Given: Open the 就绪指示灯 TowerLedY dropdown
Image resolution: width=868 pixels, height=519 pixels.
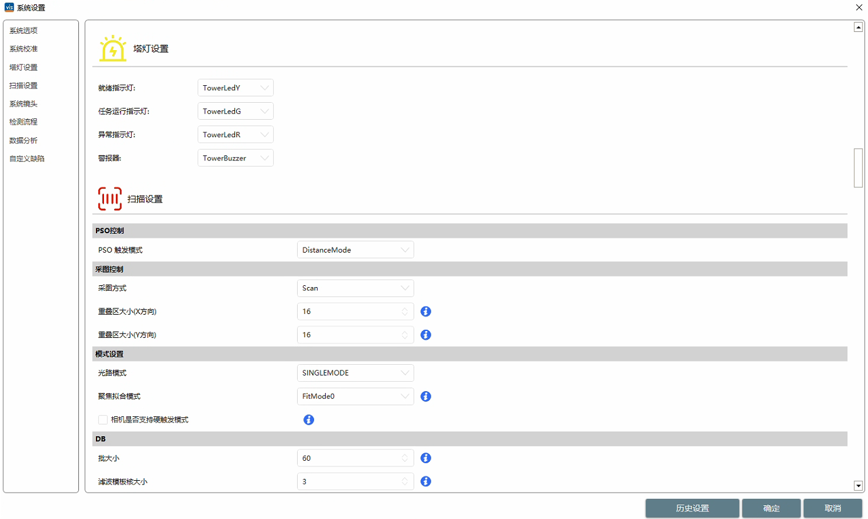Looking at the screenshot, I should coord(235,88).
